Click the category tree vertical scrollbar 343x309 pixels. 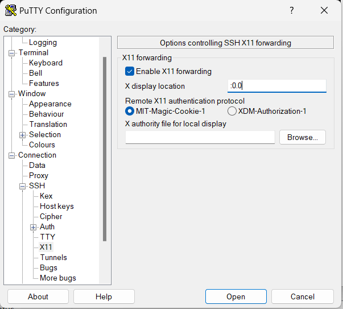point(105,149)
